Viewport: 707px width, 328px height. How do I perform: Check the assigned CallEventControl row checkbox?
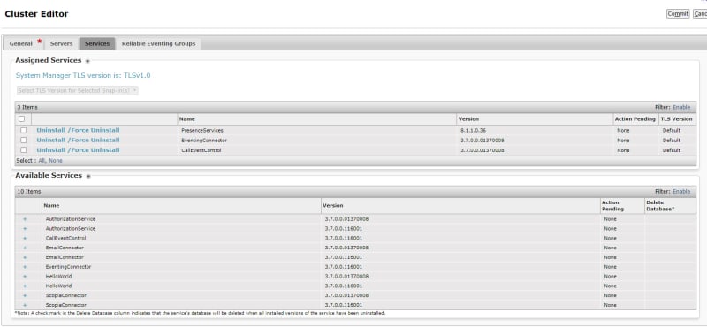coord(24,150)
